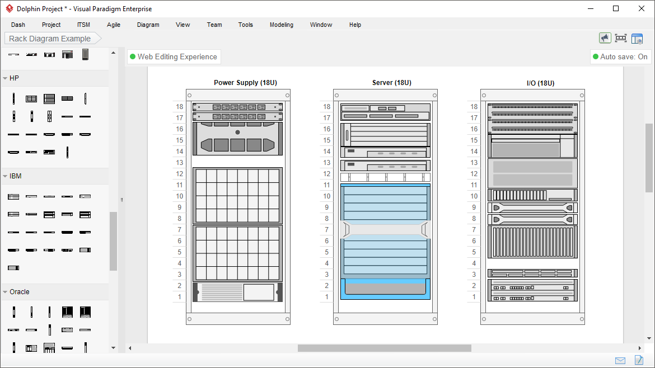
Task: Toggle the Auto save: On indicator
Action: click(620, 56)
